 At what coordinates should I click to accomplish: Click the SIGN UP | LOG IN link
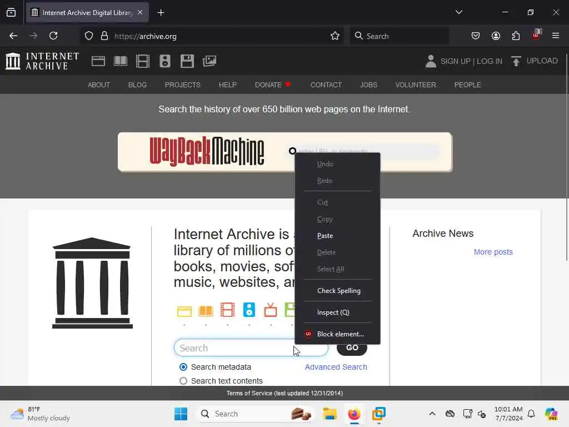click(471, 61)
